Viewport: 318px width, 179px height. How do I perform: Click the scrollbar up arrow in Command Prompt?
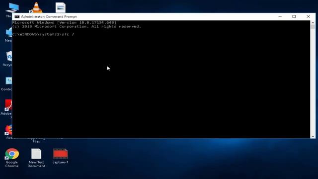coord(313,22)
